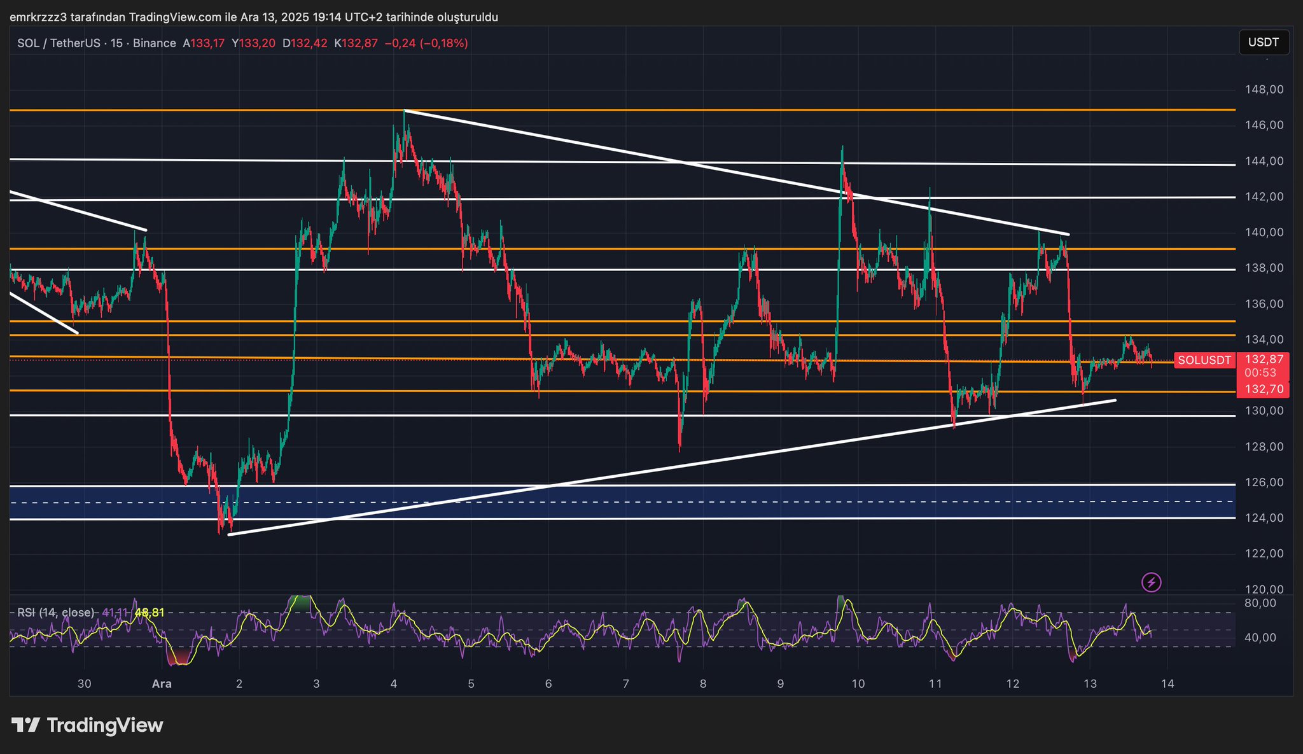Click the 132,87 current price label
This screenshot has width=1303, height=754.
1264,360
